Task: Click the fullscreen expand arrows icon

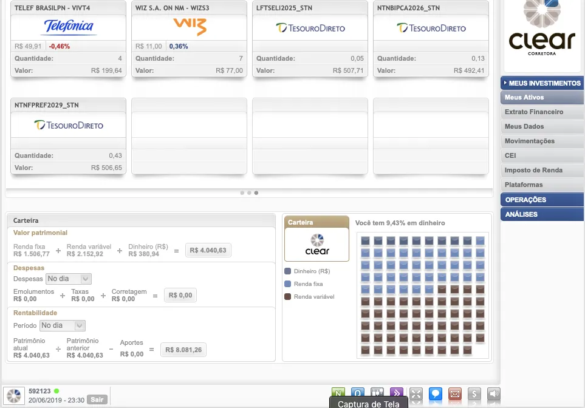Action: (x=416, y=394)
